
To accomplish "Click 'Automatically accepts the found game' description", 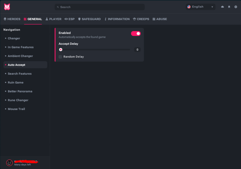I will tap(82, 37).
